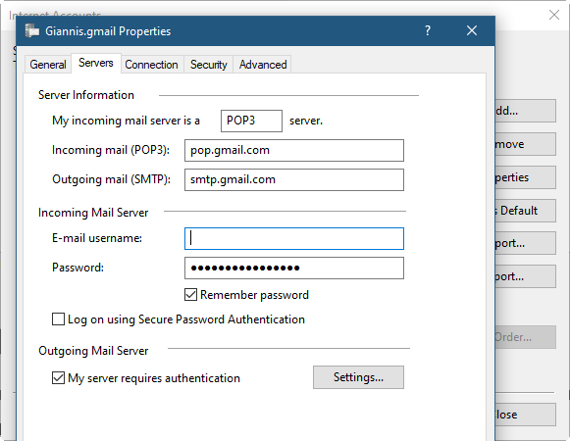The height and width of the screenshot is (441, 570).
Task: Click Add button in Internet Accounts window
Action: click(x=525, y=111)
